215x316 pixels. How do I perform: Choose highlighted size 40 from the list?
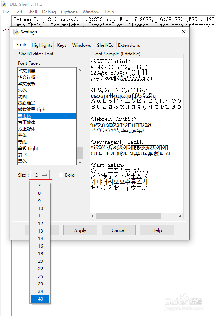pyautogui.click(x=40, y=299)
